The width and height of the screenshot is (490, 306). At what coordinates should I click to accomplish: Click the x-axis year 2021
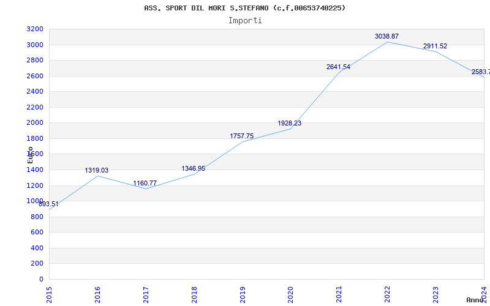coord(339,294)
